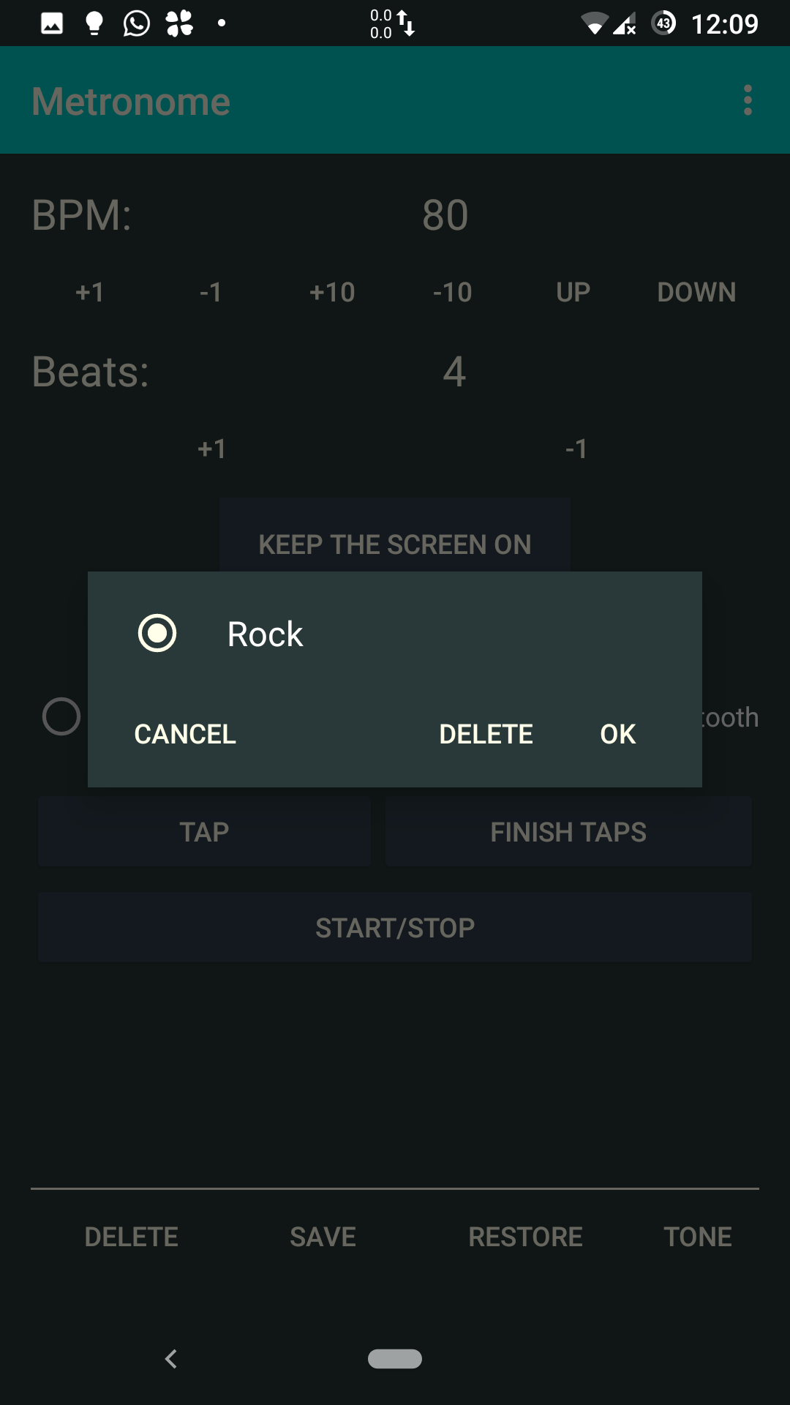The image size is (790, 1405).
Task: Select Restore in the bottom bar
Action: click(525, 1237)
